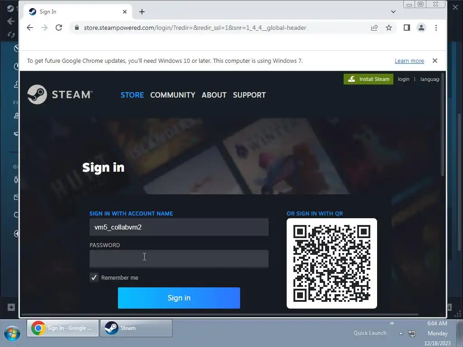
Task: Expand the Quick Launch chevron
Action: click(x=392, y=324)
